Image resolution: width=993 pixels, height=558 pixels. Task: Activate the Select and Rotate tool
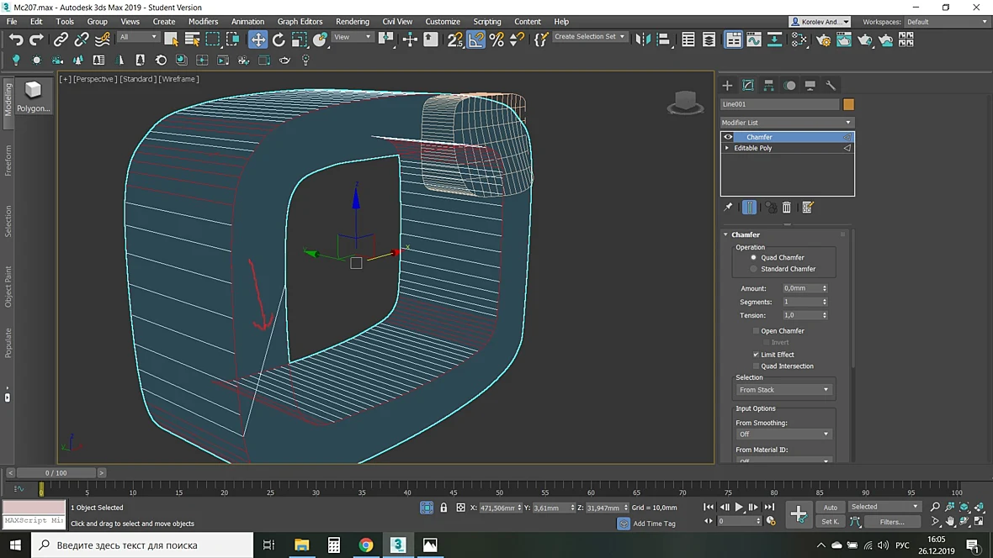[279, 39]
